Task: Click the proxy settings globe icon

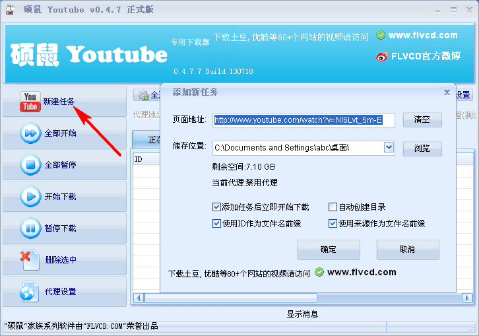Action: click(x=30, y=292)
